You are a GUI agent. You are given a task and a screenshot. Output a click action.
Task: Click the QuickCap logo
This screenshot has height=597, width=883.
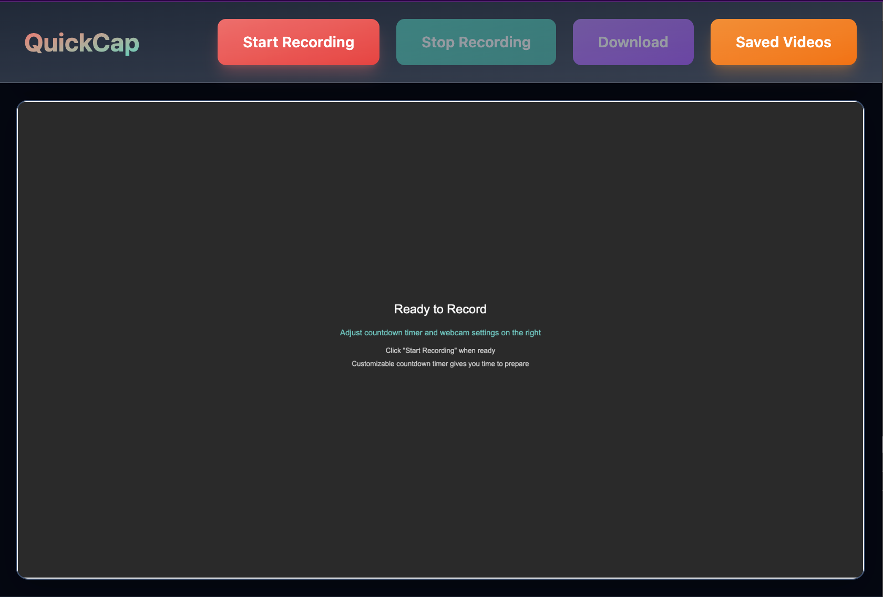(81, 42)
